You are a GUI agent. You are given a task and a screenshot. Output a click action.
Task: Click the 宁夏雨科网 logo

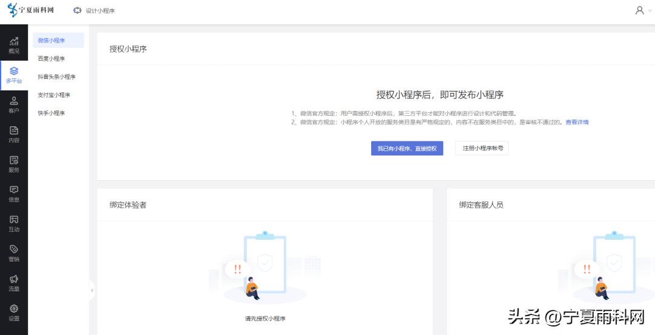(x=30, y=10)
